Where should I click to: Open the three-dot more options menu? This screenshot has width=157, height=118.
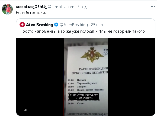click(x=153, y=6)
